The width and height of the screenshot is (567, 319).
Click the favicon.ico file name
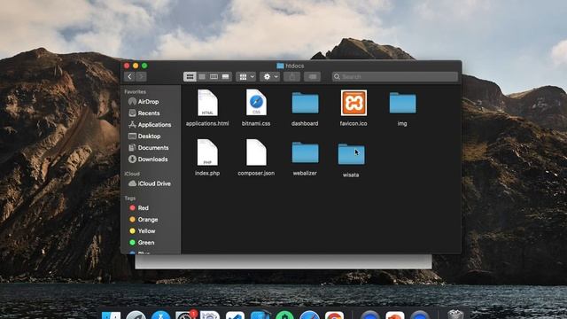(x=353, y=124)
